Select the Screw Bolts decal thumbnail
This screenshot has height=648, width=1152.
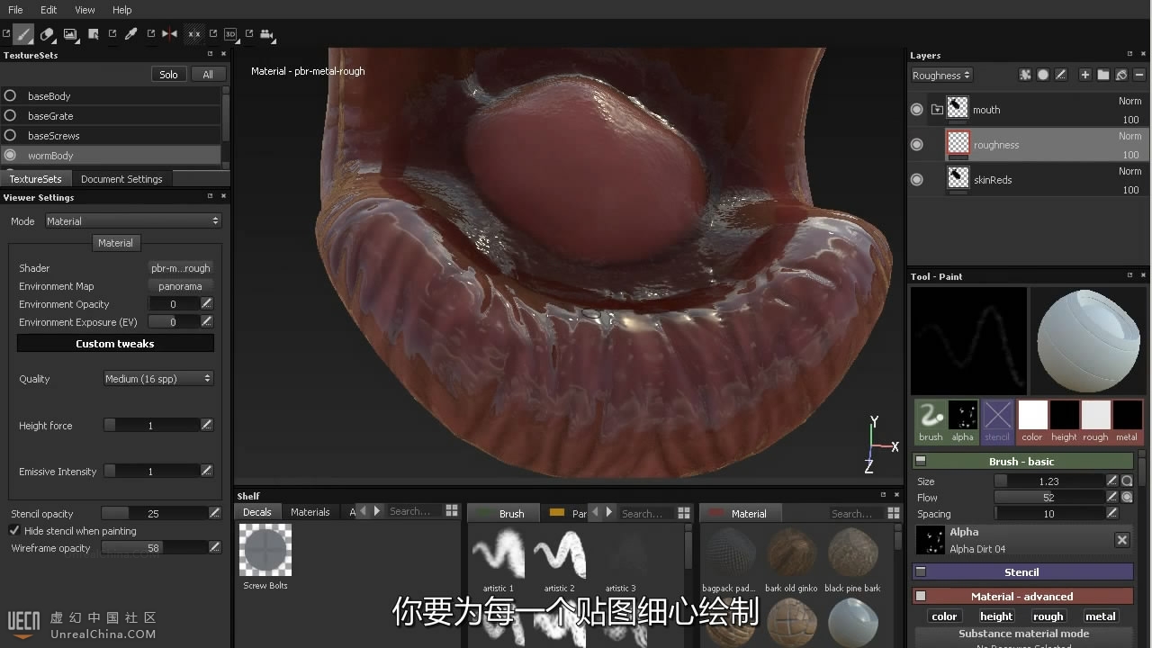point(265,550)
